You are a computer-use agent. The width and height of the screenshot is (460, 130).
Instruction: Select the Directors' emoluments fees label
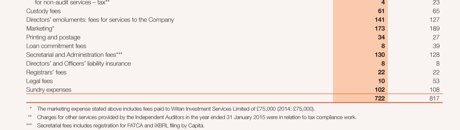click(100, 20)
